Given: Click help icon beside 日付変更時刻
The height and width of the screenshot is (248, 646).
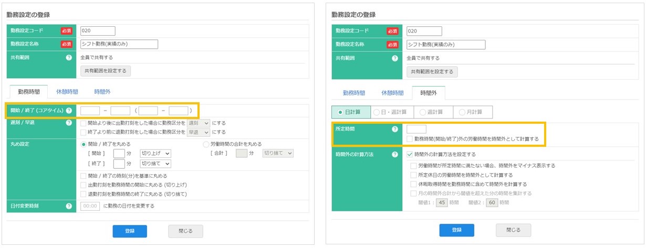Looking at the screenshot, I should tap(69, 206).
